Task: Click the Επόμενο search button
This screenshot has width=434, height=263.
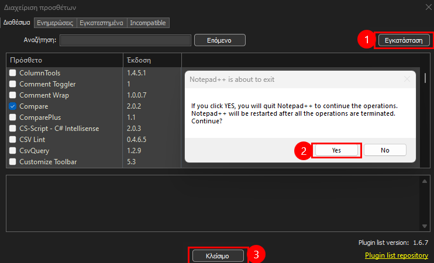Action: click(x=219, y=40)
